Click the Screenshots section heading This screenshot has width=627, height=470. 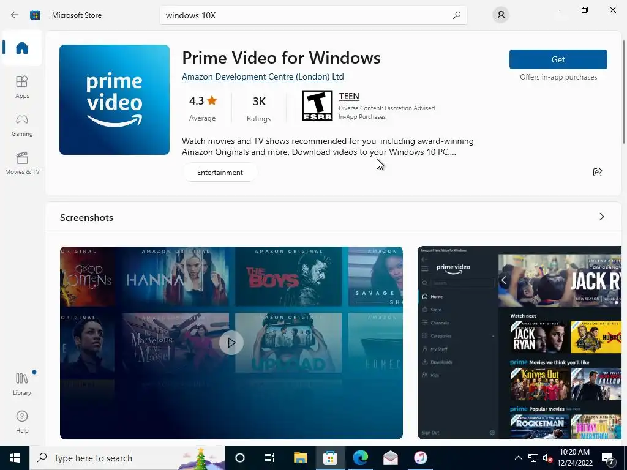click(86, 217)
